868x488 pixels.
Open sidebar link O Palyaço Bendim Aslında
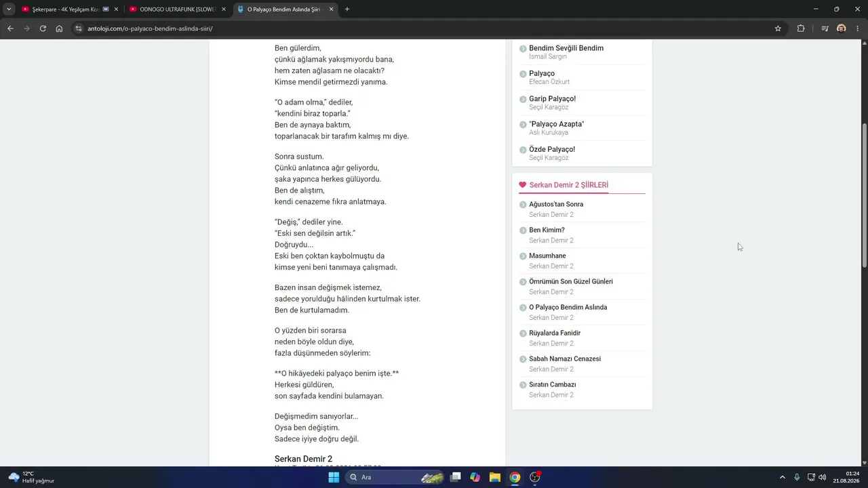click(x=568, y=307)
